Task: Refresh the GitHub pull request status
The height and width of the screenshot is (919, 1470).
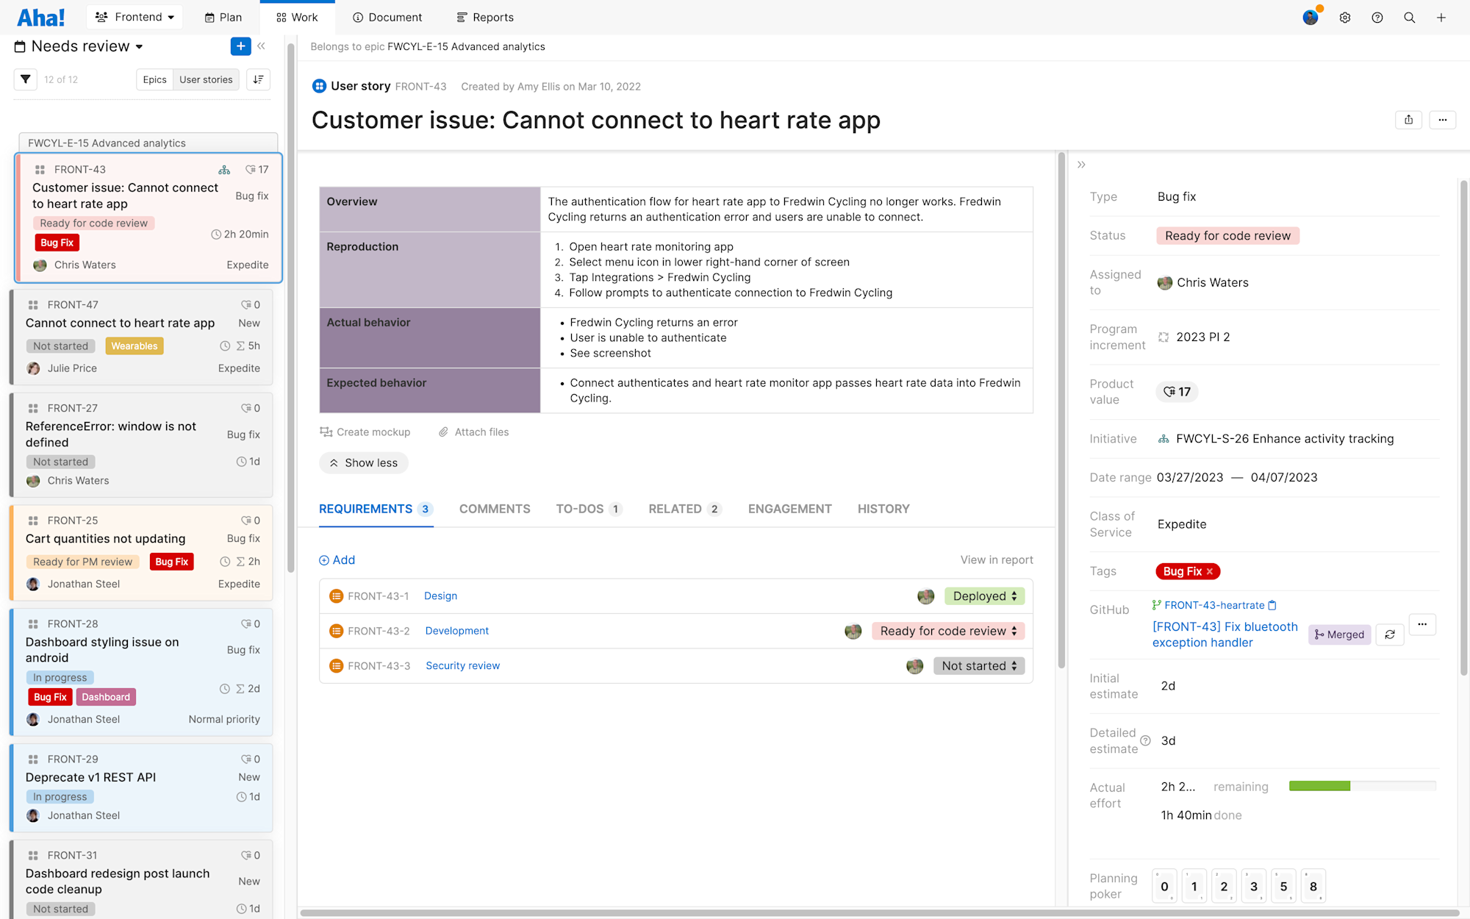Action: [x=1389, y=634]
